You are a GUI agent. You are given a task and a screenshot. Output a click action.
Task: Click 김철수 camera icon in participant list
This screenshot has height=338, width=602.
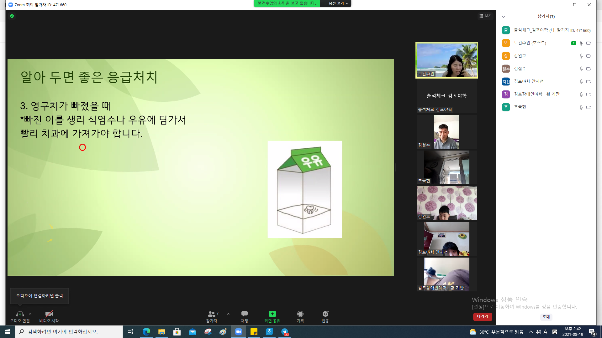tap(589, 69)
